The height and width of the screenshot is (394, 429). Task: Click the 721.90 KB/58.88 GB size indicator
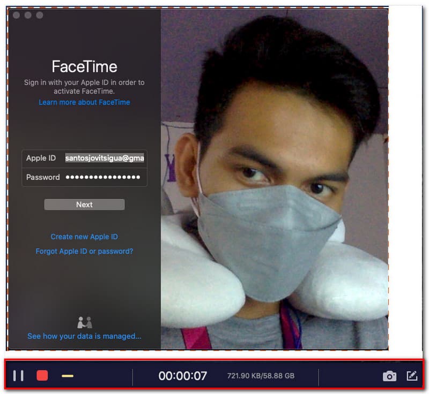261,376
